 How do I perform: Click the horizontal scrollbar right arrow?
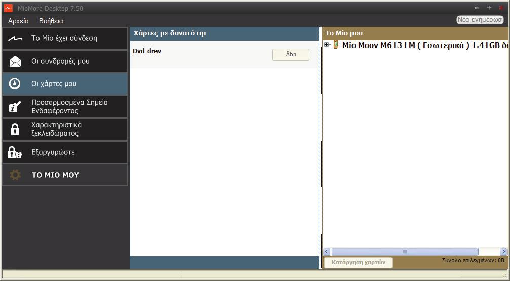(x=503, y=251)
